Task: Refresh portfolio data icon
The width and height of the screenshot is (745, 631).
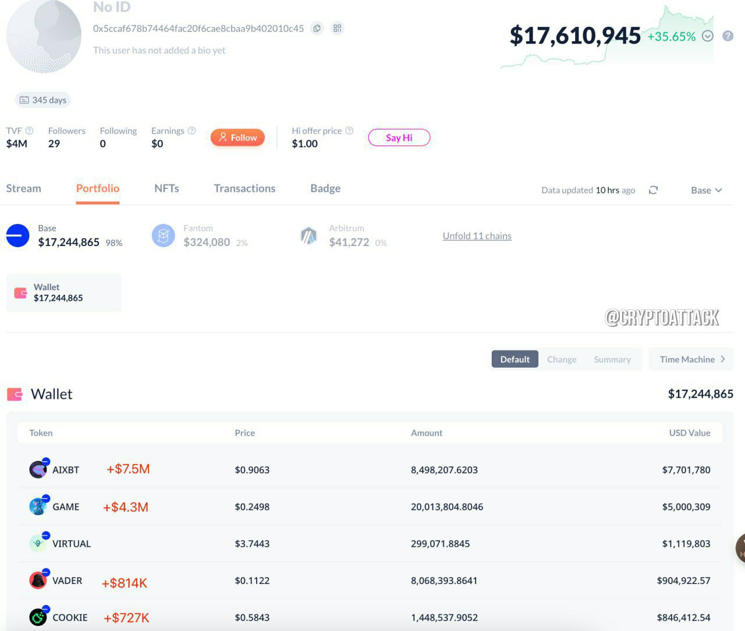Action: click(653, 190)
